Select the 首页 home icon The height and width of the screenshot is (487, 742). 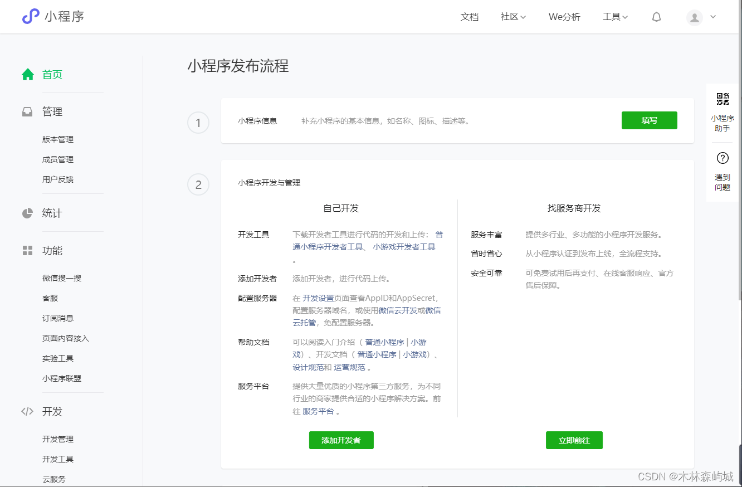point(28,74)
